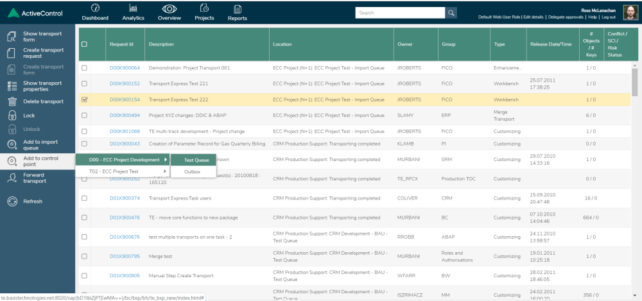Click the vertical scrollbar thumb of the table
Screen dimensions: 642x301
pyautogui.click(x=635, y=82)
